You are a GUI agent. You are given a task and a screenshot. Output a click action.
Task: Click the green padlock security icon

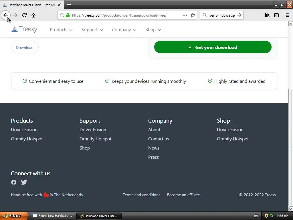tap(68, 15)
